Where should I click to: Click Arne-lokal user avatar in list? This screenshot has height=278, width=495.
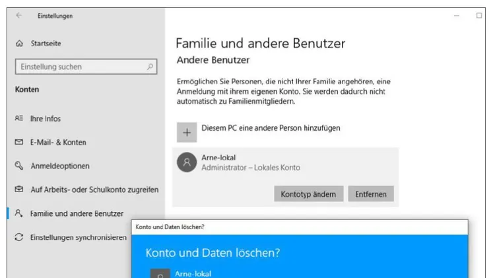[x=187, y=162]
